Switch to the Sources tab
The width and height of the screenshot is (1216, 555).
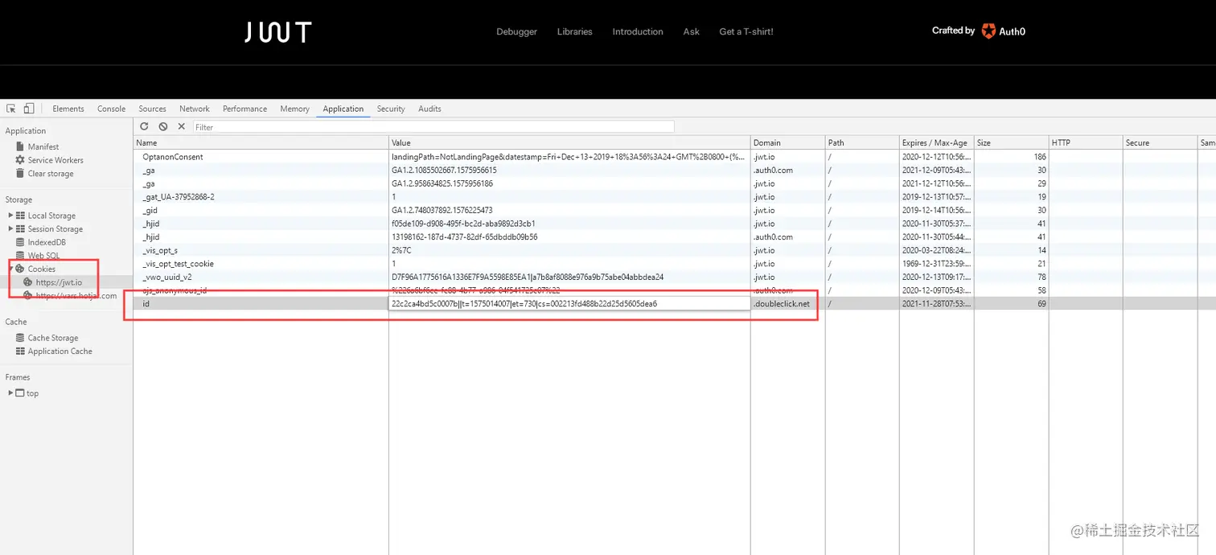pos(152,109)
